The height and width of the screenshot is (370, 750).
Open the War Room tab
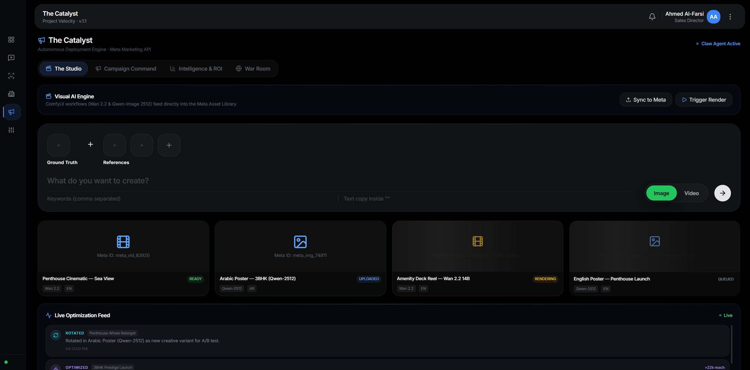[253, 68]
